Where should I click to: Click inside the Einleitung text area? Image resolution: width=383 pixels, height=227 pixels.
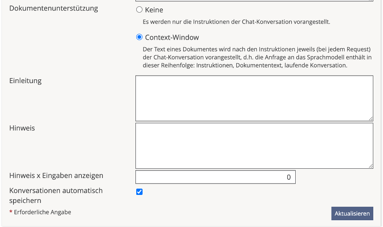[x=254, y=98]
